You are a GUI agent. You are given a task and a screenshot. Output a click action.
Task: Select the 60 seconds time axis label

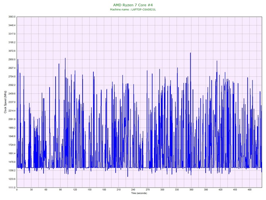tap(46, 190)
